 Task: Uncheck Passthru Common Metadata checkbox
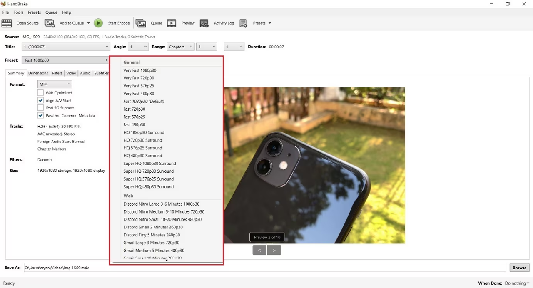point(40,115)
